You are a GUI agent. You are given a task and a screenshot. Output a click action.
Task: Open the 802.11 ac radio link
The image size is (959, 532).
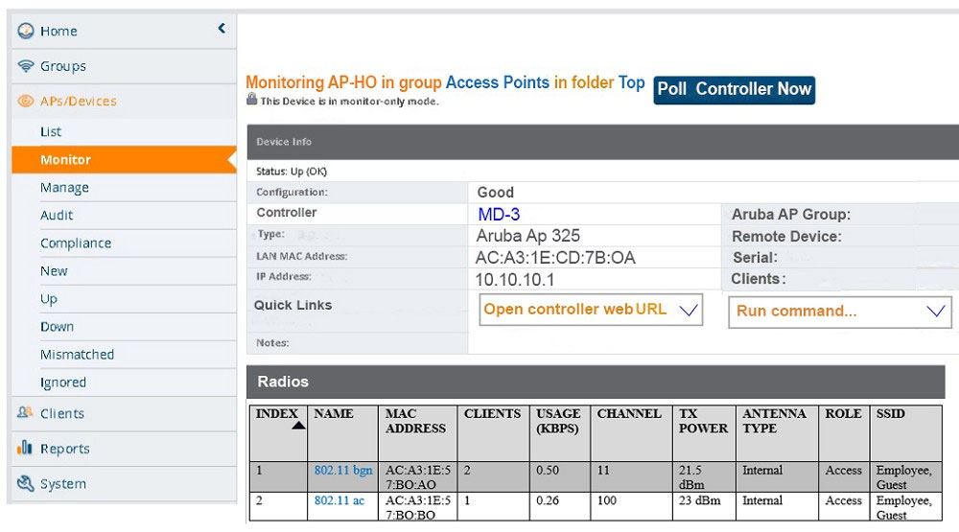pos(339,500)
